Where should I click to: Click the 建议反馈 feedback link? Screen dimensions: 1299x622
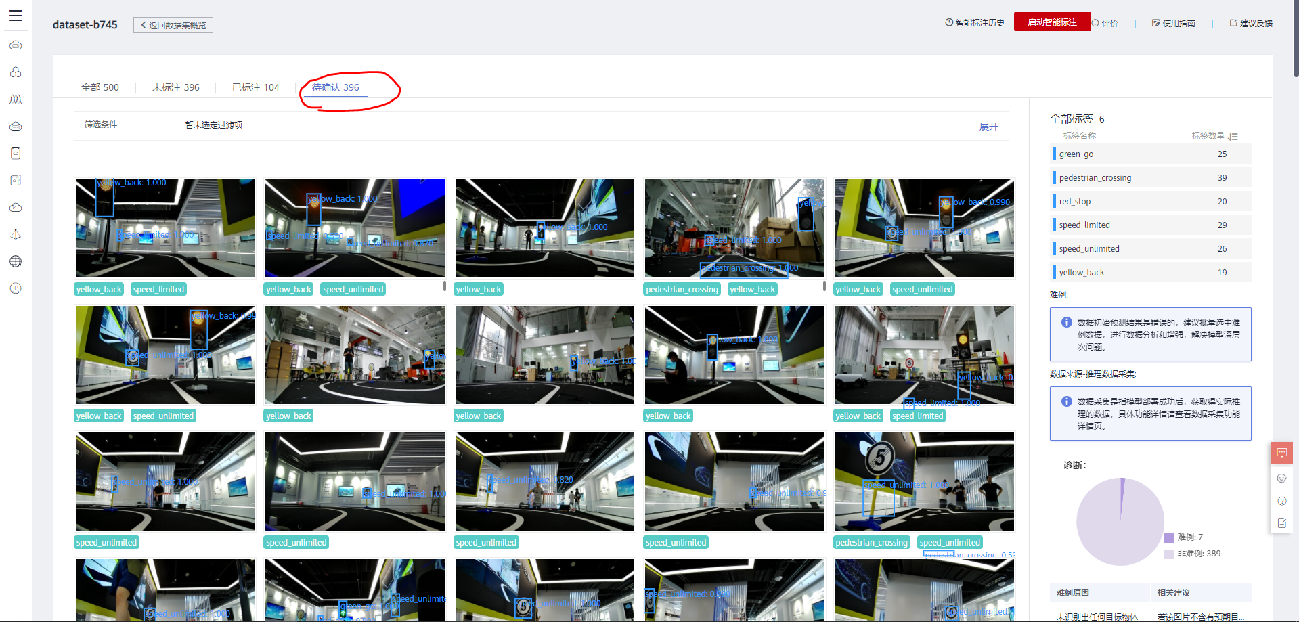click(1251, 23)
